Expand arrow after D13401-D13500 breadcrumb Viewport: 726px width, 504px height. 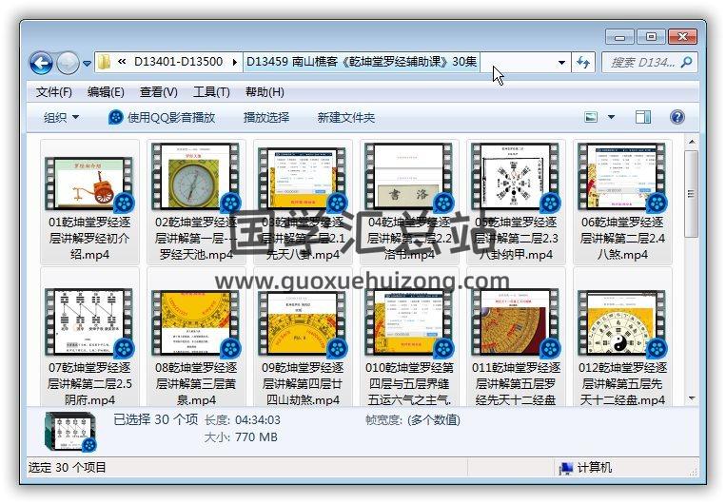[x=235, y=62]
